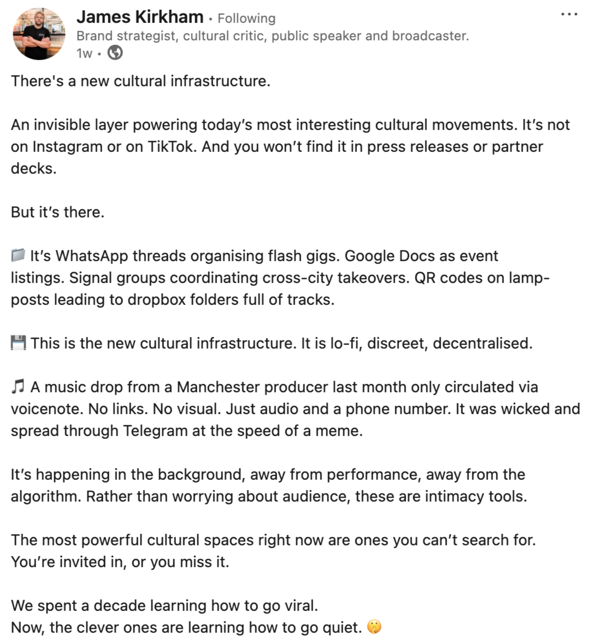Click the paragraph mentioning Instagram and TikTok
This screenshot has height=641, width=592.
(290, 146)
